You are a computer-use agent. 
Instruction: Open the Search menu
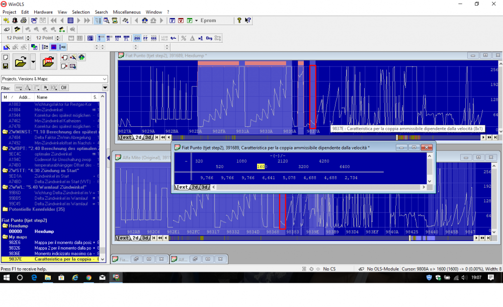coord(101,12)
